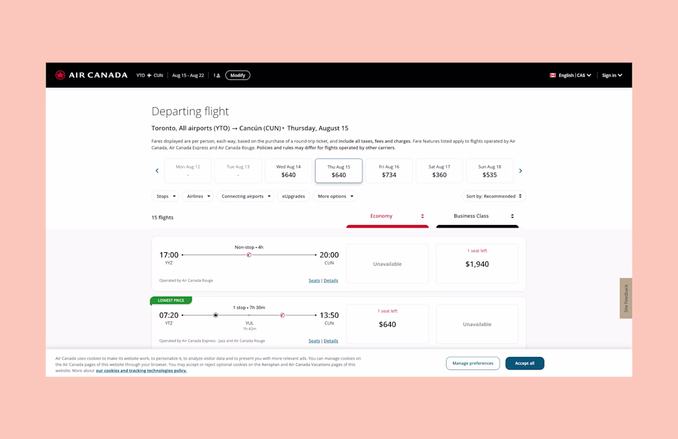Show previous dates with left arrow
The height and width of the screenshot is (439, 678).
[x=157, y=171]
